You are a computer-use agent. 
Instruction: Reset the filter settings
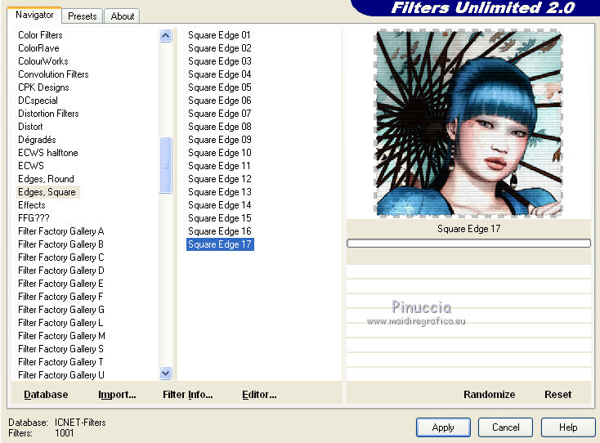pos(558,395)
